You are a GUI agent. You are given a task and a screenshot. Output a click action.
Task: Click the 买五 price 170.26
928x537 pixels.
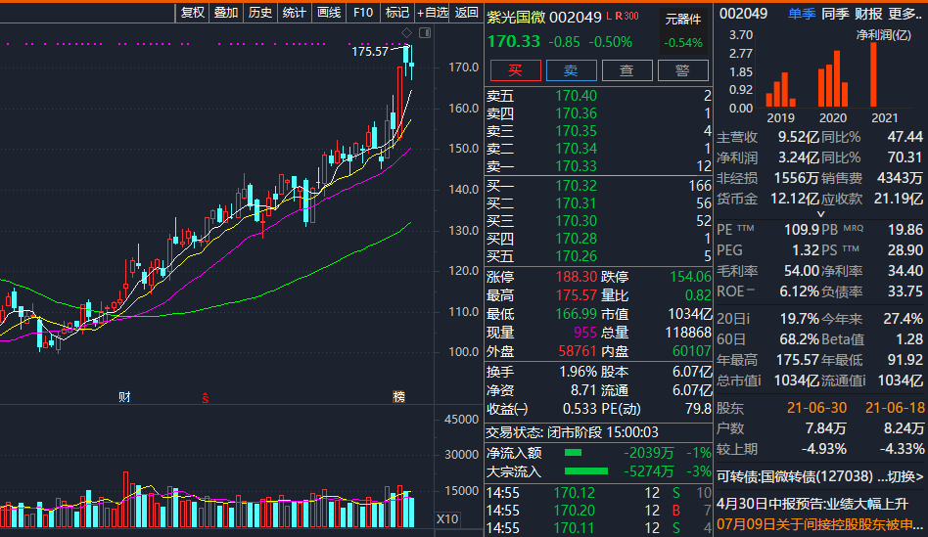pyautogui.click(x=576, y=256)
